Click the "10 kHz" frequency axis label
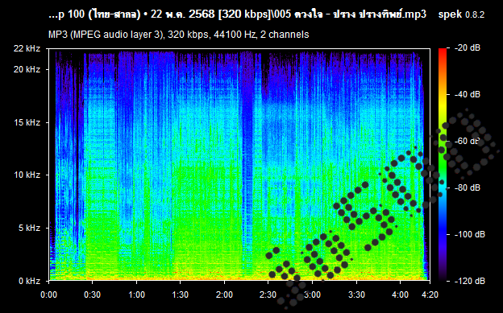Image resolution: width=503 pixels, height=313 pixels. coord(27,175)
